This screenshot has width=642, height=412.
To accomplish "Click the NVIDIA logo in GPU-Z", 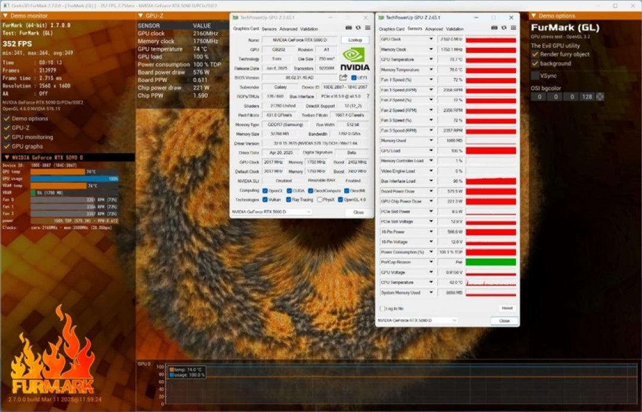I will (x=354, y=59).
